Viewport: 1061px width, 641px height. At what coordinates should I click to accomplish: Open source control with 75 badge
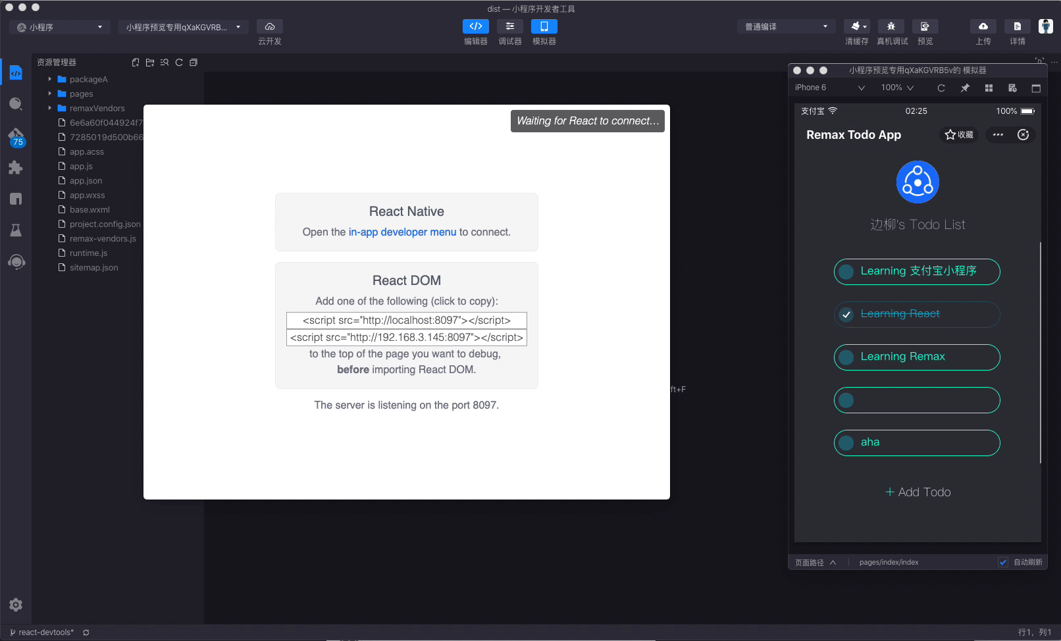(x=16, y=137)
